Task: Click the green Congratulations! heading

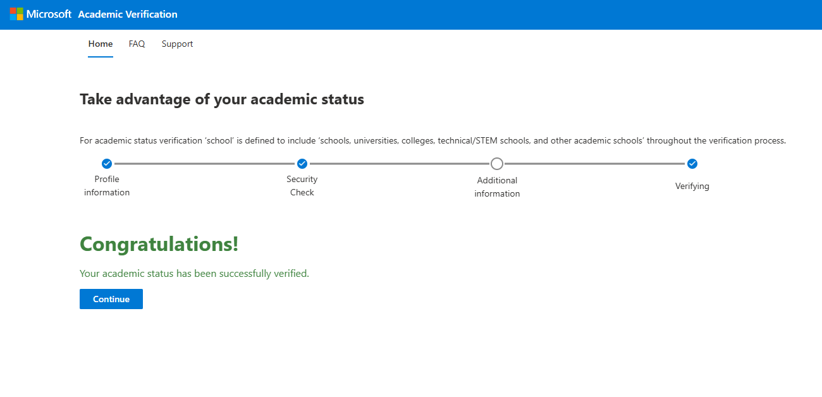Action: [159, 244]
